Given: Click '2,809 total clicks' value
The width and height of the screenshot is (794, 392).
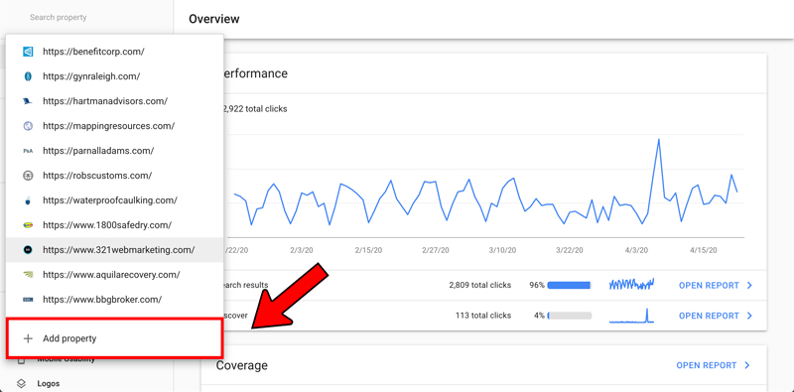Looking at the screenshot, I should pyautogui.click(x=479, y=285).
